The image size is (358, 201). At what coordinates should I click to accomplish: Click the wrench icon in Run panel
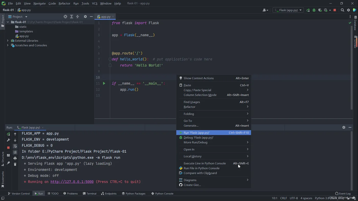coord(8,140)
